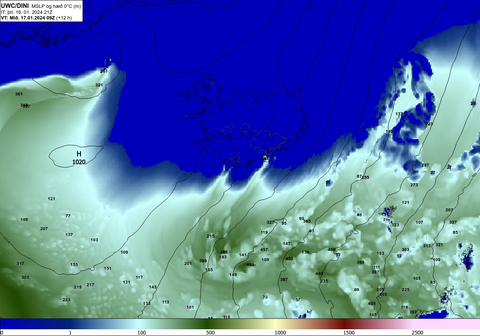The width and height of the screenshot is (480, 336).
Task: Click the height value 53
Action: tap(399, 256)
